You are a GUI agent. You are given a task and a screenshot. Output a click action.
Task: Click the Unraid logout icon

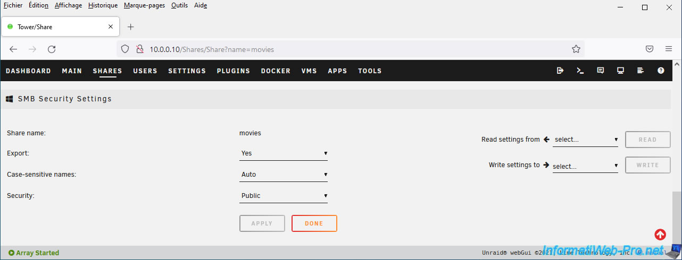point(560,71)
